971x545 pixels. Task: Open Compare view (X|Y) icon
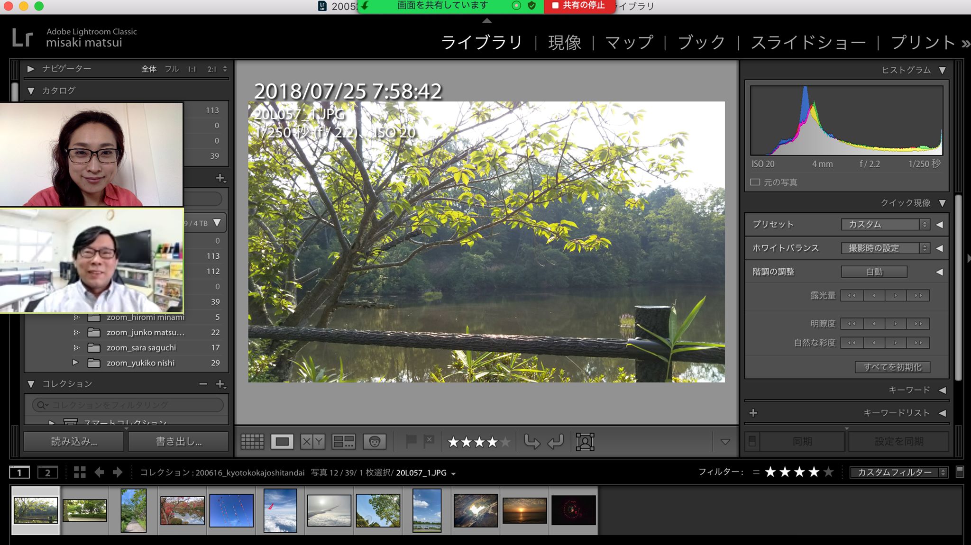click(x=312, y=442)
